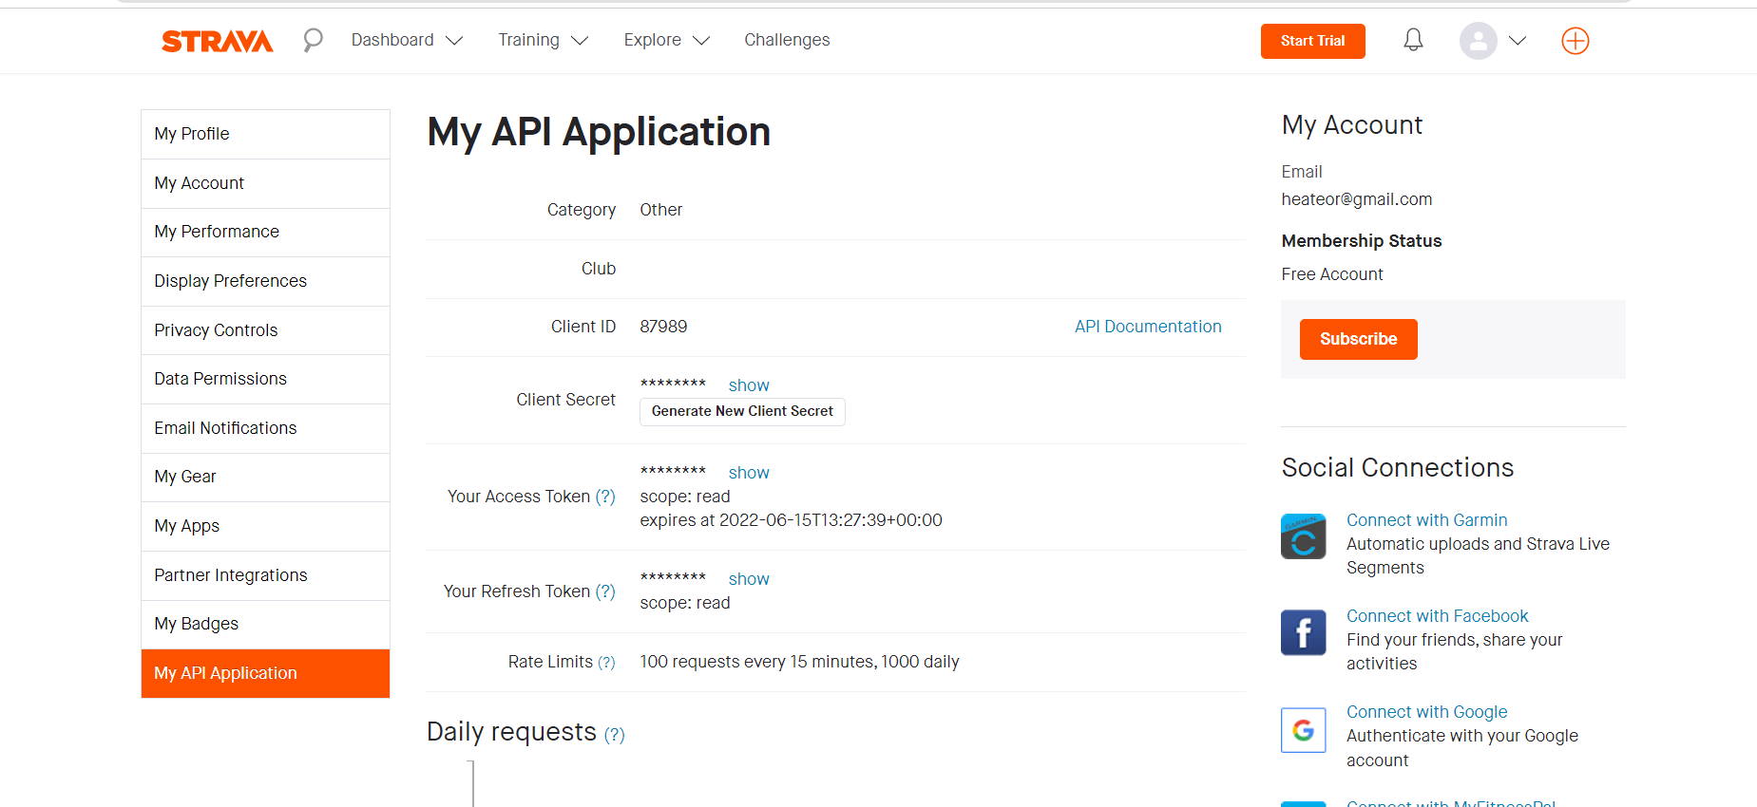Reveal the Client Secret value
Image resolution: width=1757 pixels, height=807 pixels.
(749, 385)
